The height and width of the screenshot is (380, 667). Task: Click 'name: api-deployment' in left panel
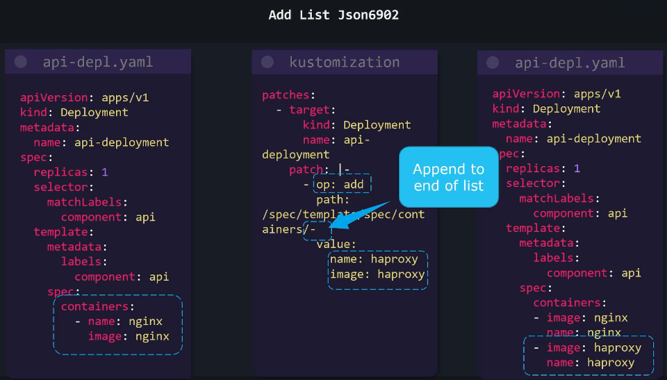[101, 142]
